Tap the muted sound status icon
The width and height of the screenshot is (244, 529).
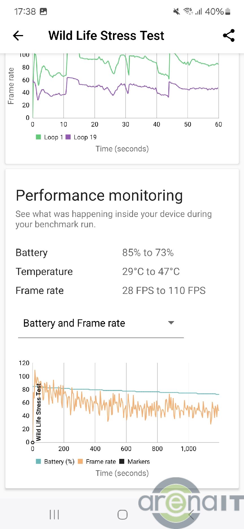[177, 12]
